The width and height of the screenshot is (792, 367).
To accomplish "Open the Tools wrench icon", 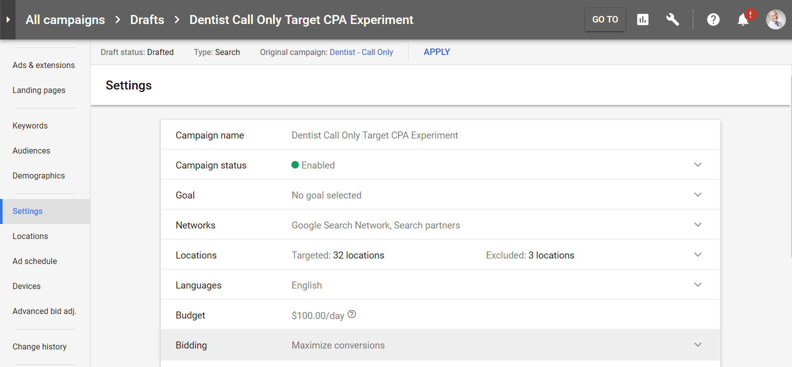I will tap(672, 19).
